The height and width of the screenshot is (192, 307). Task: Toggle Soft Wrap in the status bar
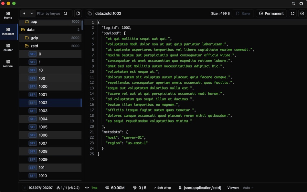(162, 188)
